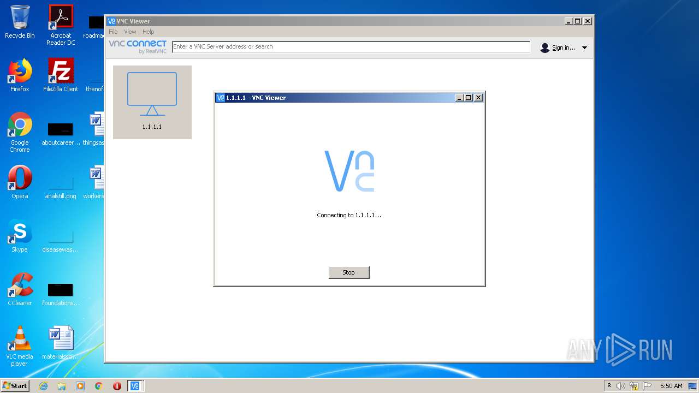Image resolution: width=699 pixels, height=393 pixels.
Task: Close the 1.1.1.1 connecting dialog
Action: tap(478, 98)
